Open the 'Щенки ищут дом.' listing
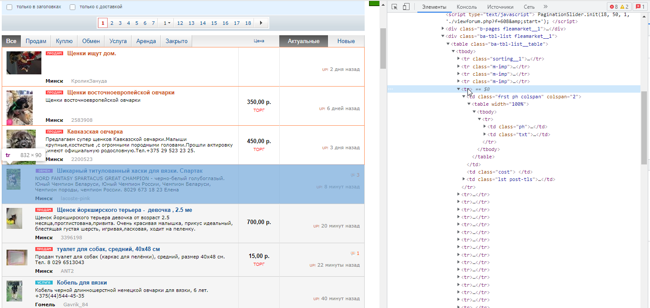 (x=91, y=54)
